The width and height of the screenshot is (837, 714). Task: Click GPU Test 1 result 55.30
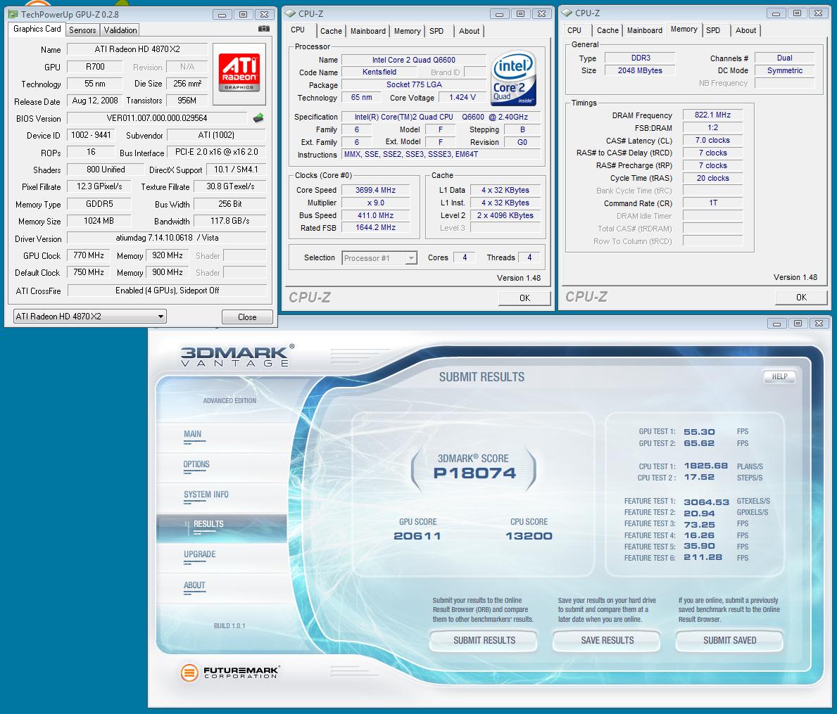pyautogui.click(x=699, y=431)
